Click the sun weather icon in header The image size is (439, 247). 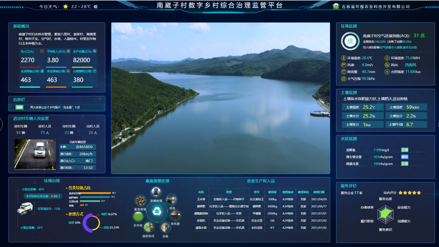coord(66,7)
